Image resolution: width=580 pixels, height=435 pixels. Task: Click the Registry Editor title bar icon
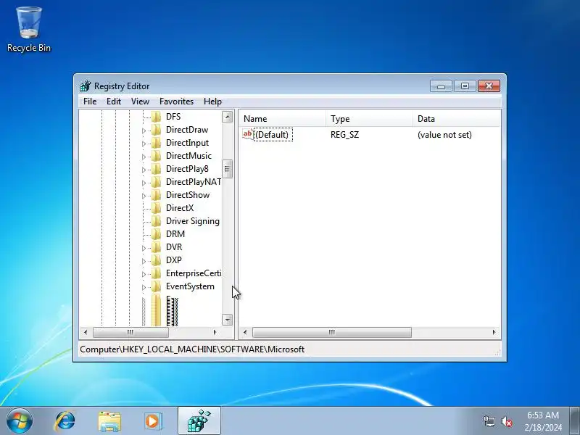click(x=85, y=86)
